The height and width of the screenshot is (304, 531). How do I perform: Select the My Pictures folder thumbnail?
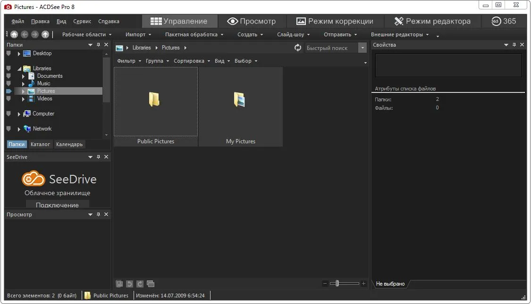tap(240, 107)
